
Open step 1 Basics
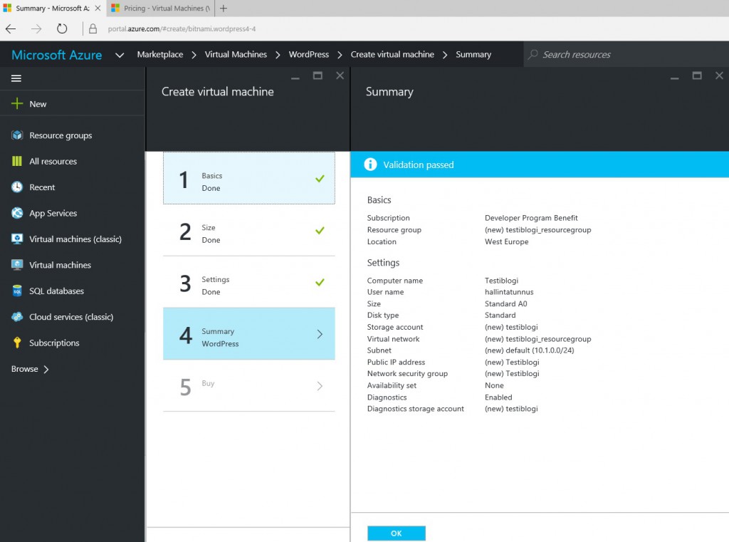pyautogui.click(x=248, y=178)
